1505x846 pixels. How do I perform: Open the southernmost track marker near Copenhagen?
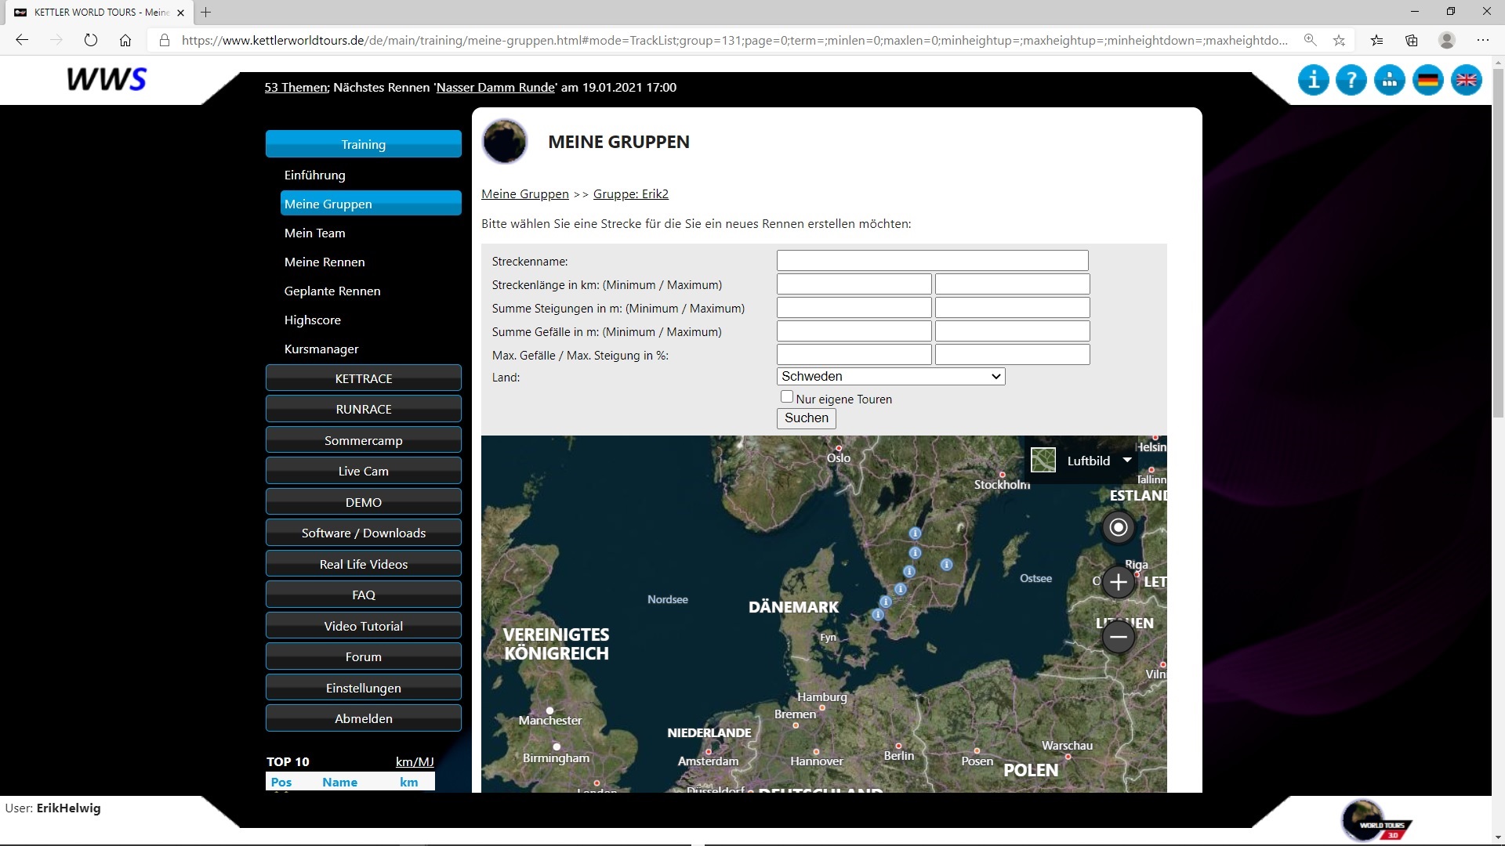click(878, 615)
